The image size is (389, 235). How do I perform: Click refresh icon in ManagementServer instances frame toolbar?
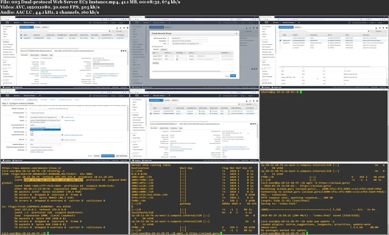click(120, 28)
